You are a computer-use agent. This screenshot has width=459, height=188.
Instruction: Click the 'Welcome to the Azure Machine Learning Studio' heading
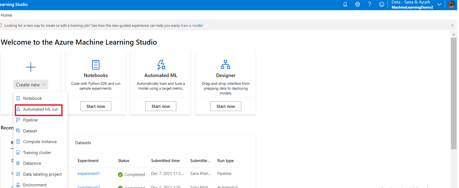[x=79, y=42]
